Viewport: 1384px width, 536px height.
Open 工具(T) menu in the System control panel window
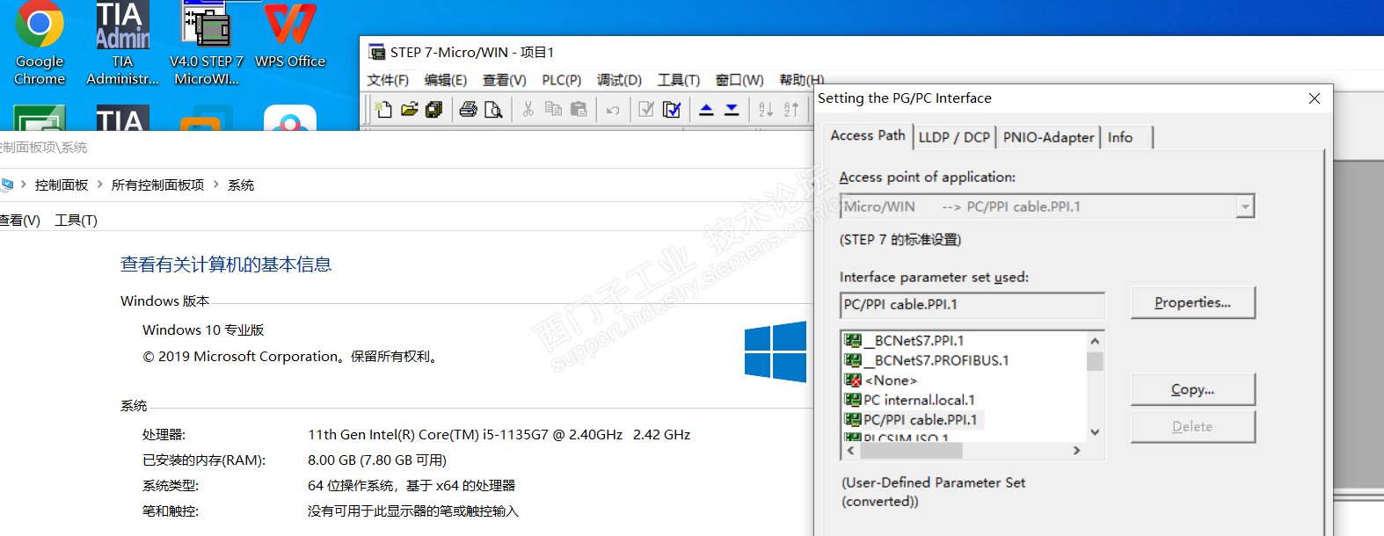(76, 220)
